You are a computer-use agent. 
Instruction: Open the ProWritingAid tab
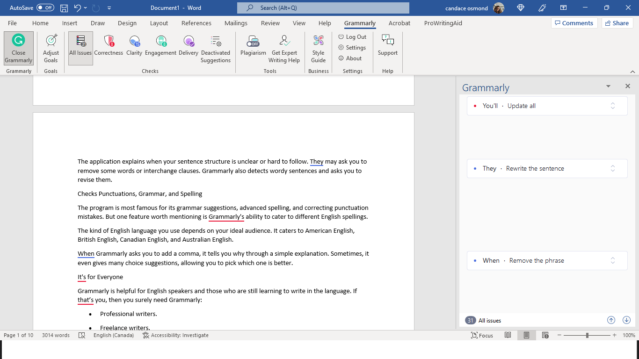443,23
